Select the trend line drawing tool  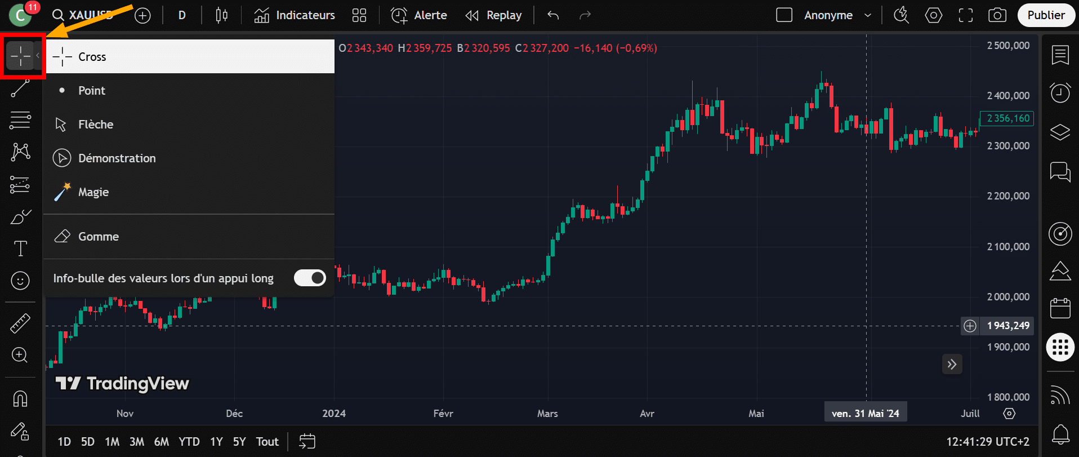20,88
